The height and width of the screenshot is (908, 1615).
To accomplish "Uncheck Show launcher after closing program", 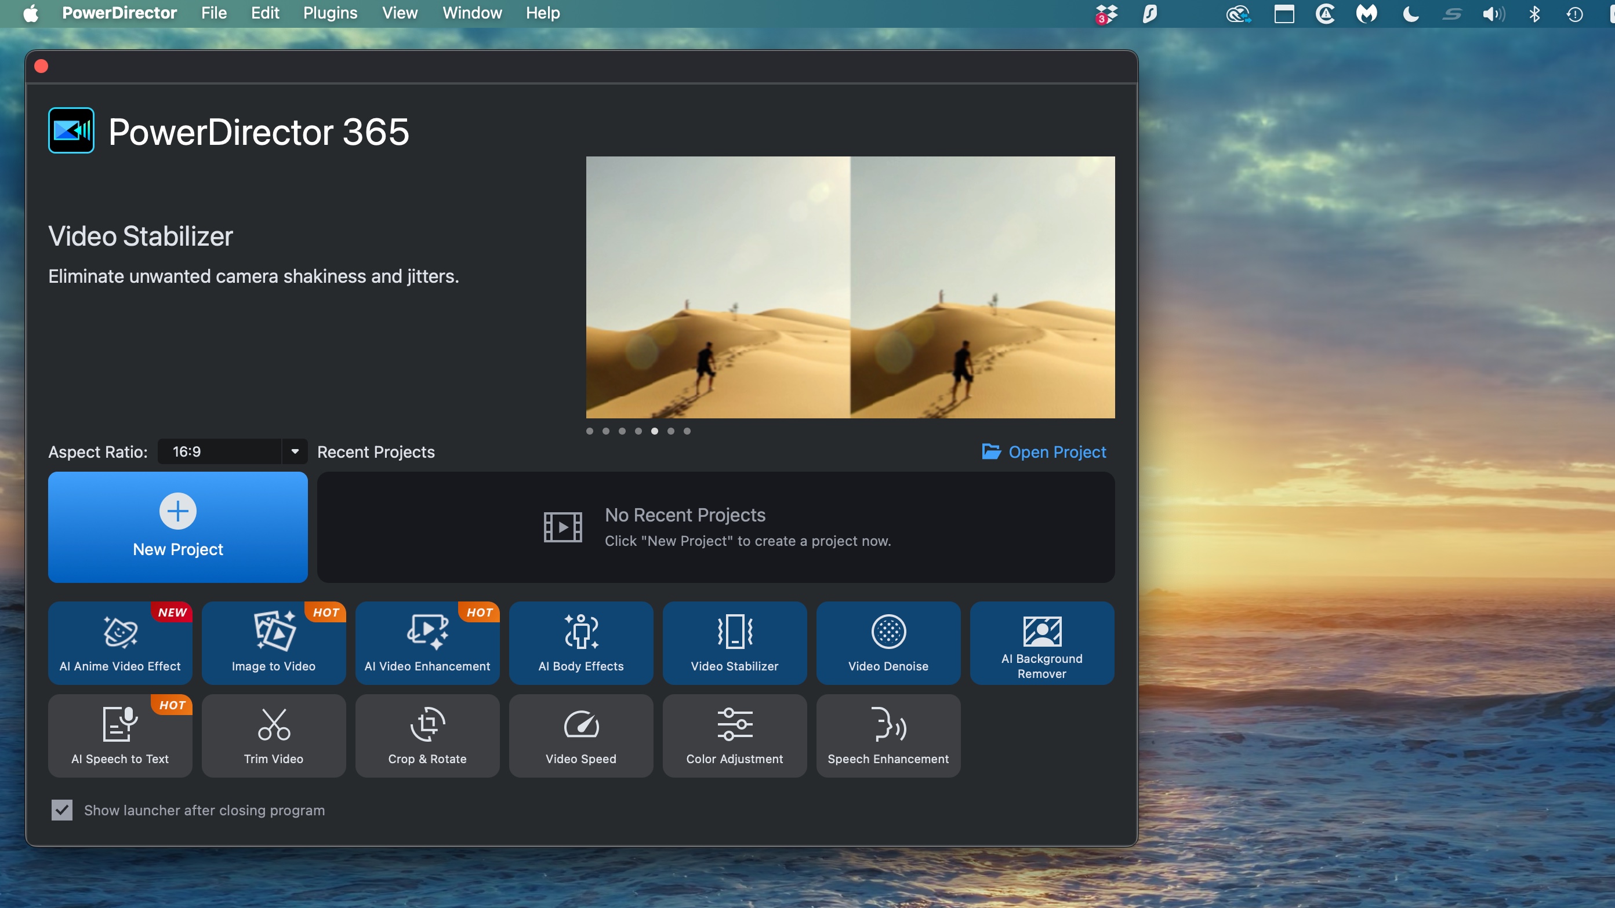I will coord(61,809).
